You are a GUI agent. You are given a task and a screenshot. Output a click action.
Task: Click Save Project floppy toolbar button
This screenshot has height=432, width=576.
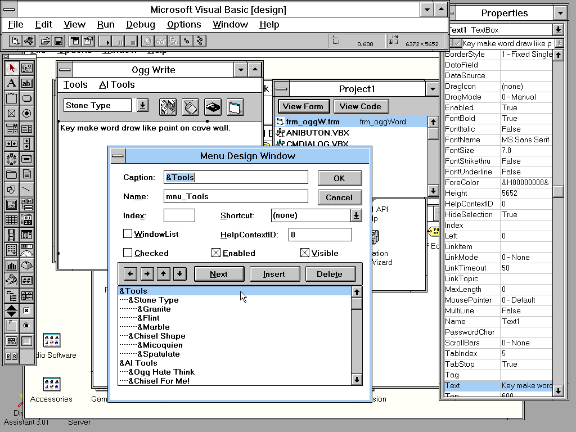coord(58,40)
